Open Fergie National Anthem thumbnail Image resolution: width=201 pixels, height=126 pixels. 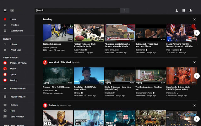(x=182, y=33)
